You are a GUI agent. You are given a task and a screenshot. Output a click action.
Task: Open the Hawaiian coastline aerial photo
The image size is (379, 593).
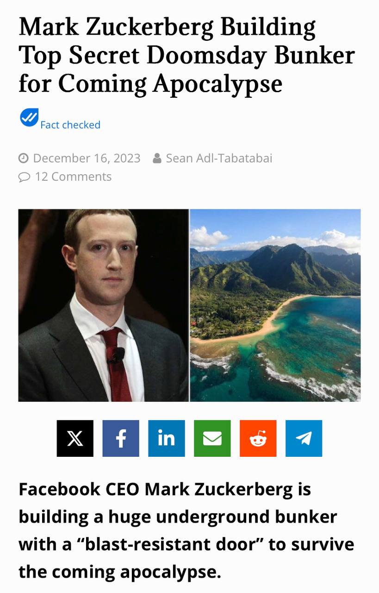275,305
